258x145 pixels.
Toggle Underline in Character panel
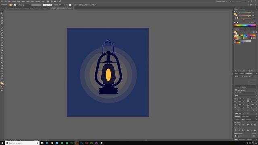pos(253,110)
